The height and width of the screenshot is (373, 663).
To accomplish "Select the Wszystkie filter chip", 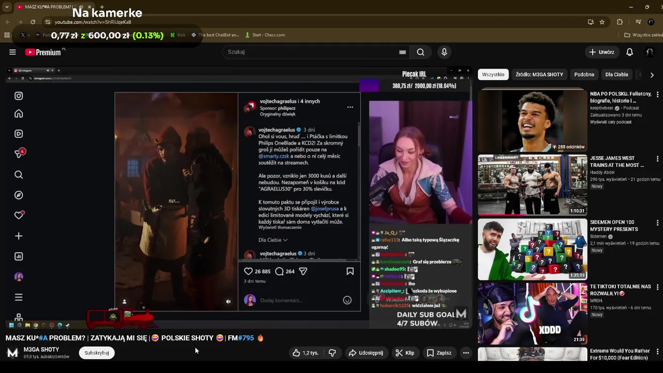I will [x=493, y=75].
